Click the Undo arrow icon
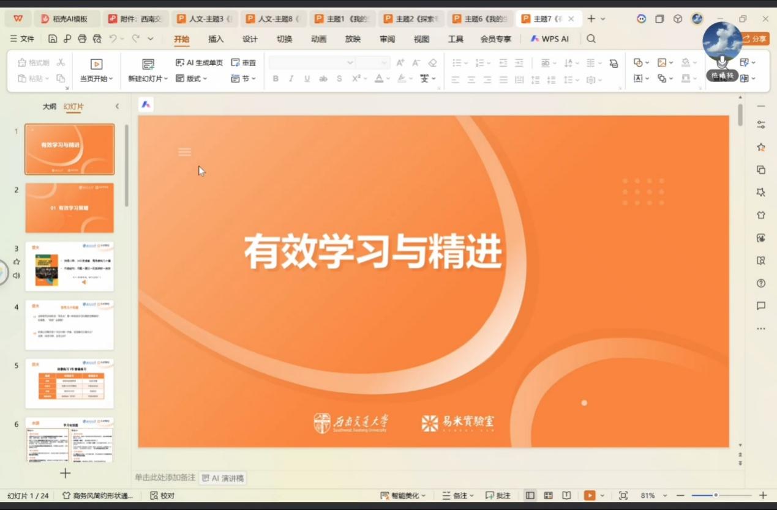The height and width of the screenshot is (510, 777). click(113, 39)
